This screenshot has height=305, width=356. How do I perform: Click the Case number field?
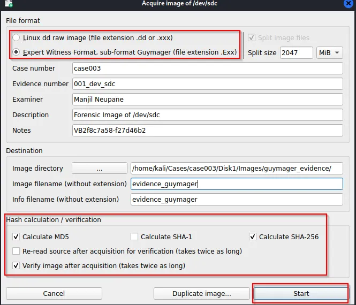pos(207,68)
